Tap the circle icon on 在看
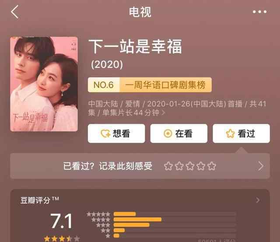The height and width of the screenshot is (242, 280). click(x=168, y=133)
